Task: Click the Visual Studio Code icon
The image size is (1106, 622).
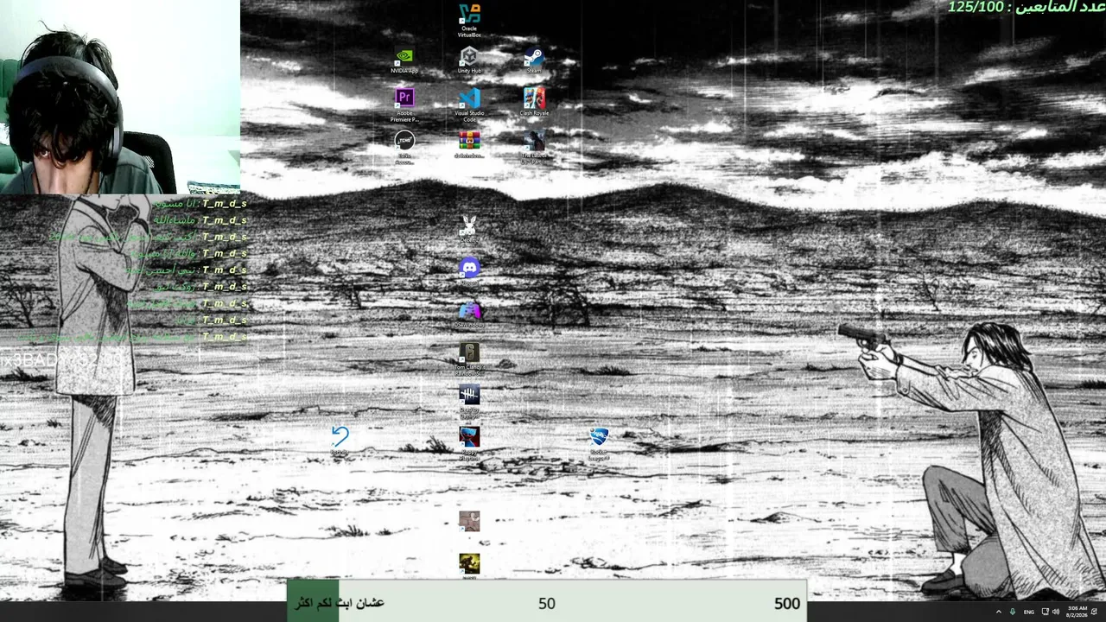Action: tap(469, 105)
